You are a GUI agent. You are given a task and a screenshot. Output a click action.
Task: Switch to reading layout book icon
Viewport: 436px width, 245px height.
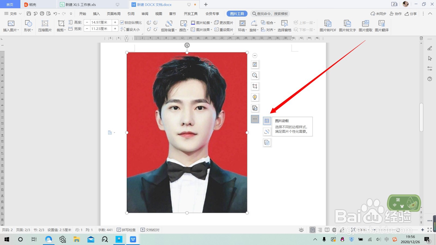pyautogui.click(x=327, y=230)
